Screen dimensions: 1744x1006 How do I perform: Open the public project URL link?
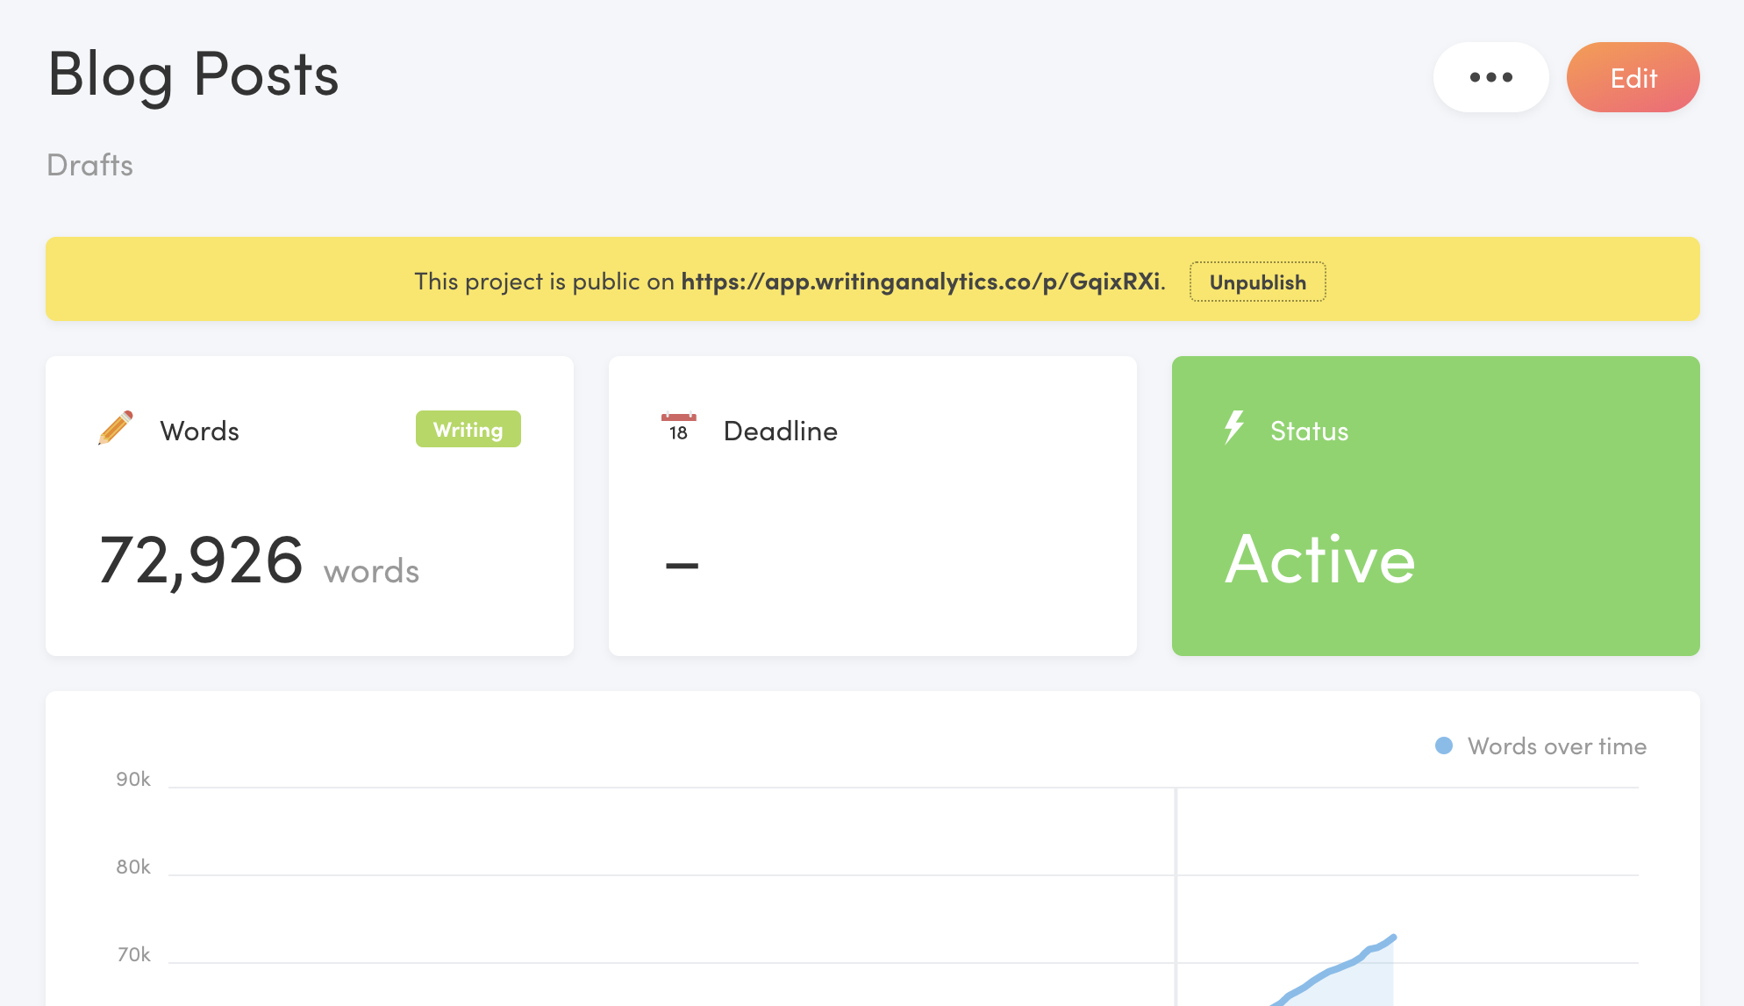[x=920, y=282]
